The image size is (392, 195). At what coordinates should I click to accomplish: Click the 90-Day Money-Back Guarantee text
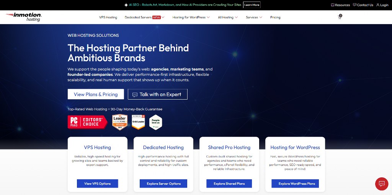pos(136,109)
